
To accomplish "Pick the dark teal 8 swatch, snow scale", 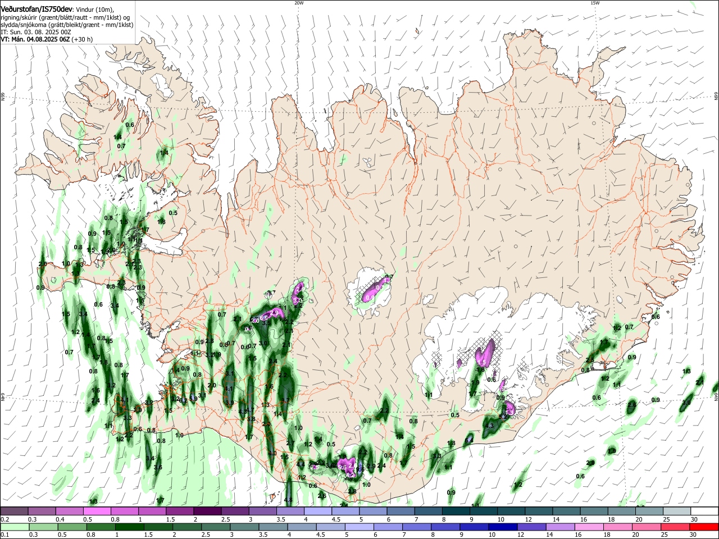I will [455, 511].
